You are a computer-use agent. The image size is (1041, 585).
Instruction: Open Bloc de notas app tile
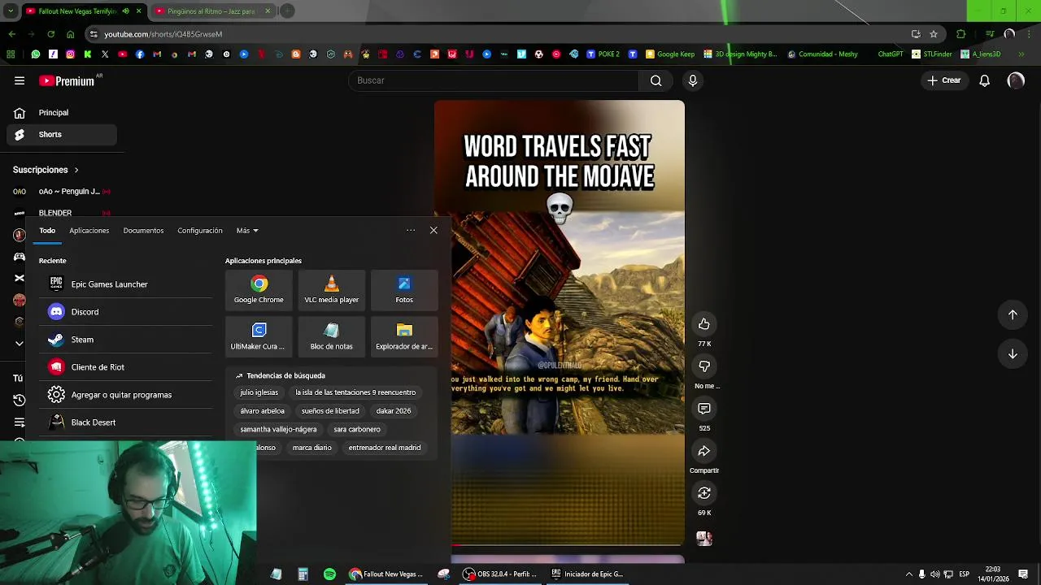tap(331, 336)
